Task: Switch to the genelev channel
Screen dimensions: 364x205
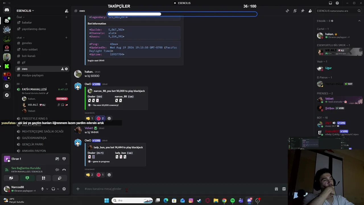Action: tap(42, 43)
